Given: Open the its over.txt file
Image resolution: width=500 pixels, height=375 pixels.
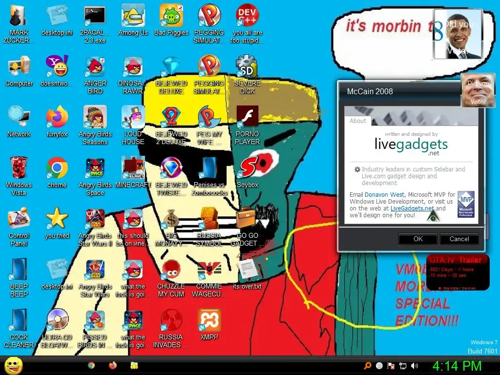Looking at the screenshot, I should pyautogui.click(x=247, y=273).
